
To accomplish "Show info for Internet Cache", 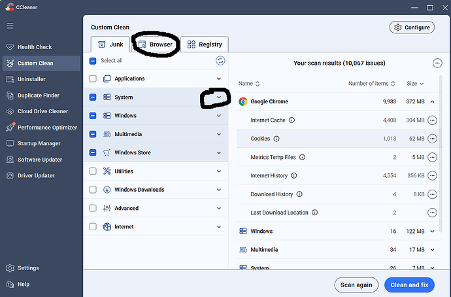I will tap(292, 120).
